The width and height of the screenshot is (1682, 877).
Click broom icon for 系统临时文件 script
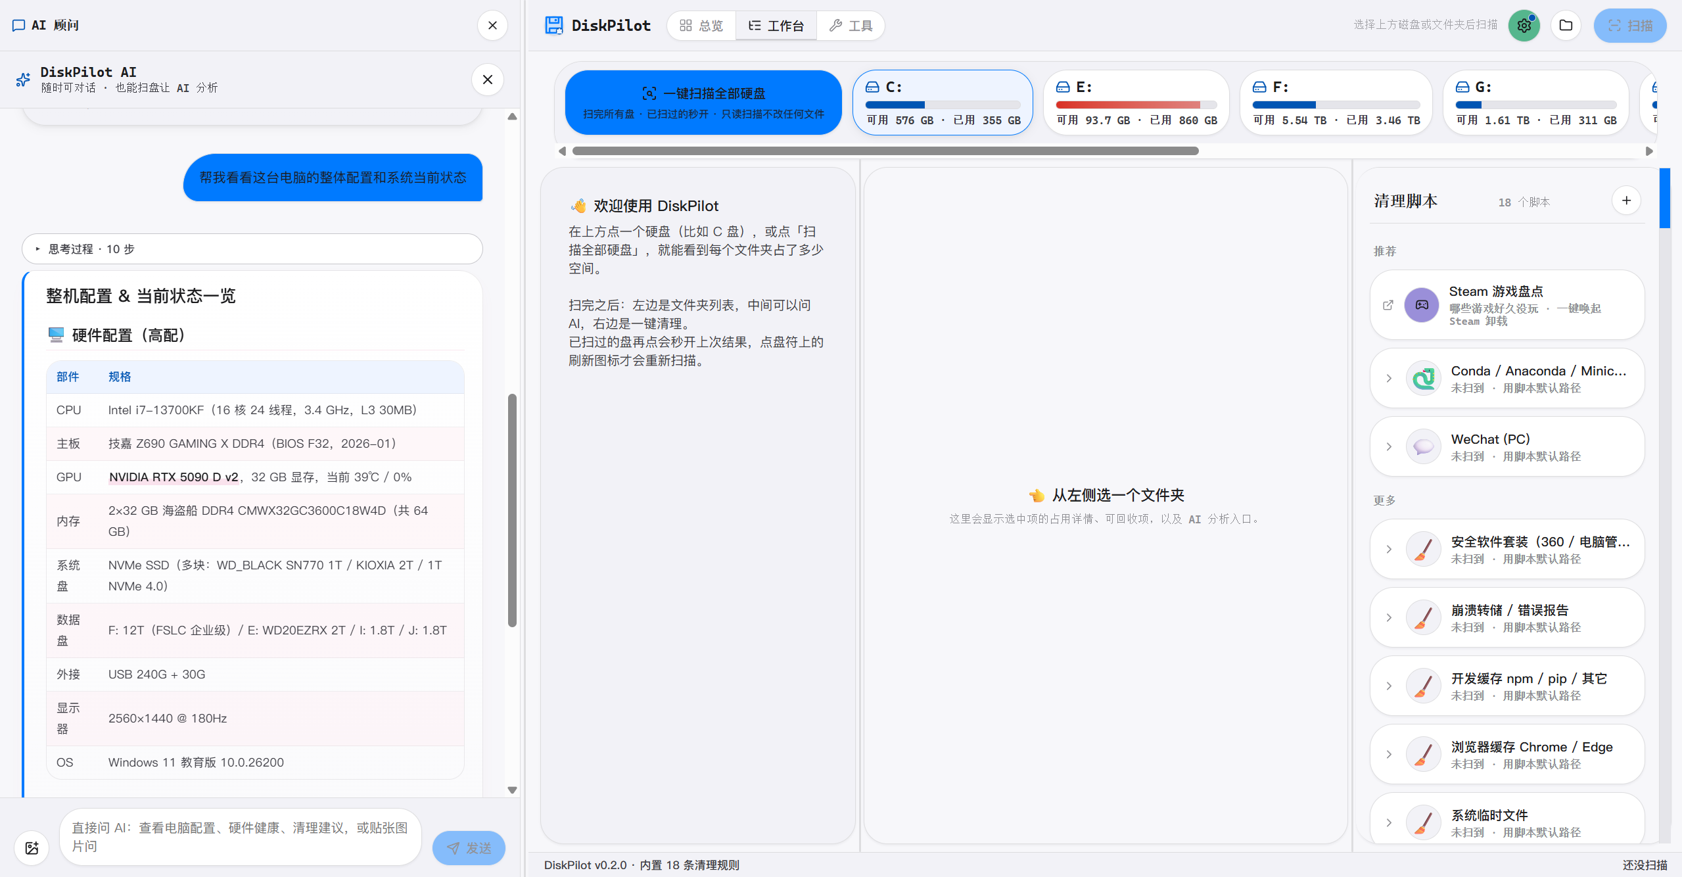[1423, 823]
